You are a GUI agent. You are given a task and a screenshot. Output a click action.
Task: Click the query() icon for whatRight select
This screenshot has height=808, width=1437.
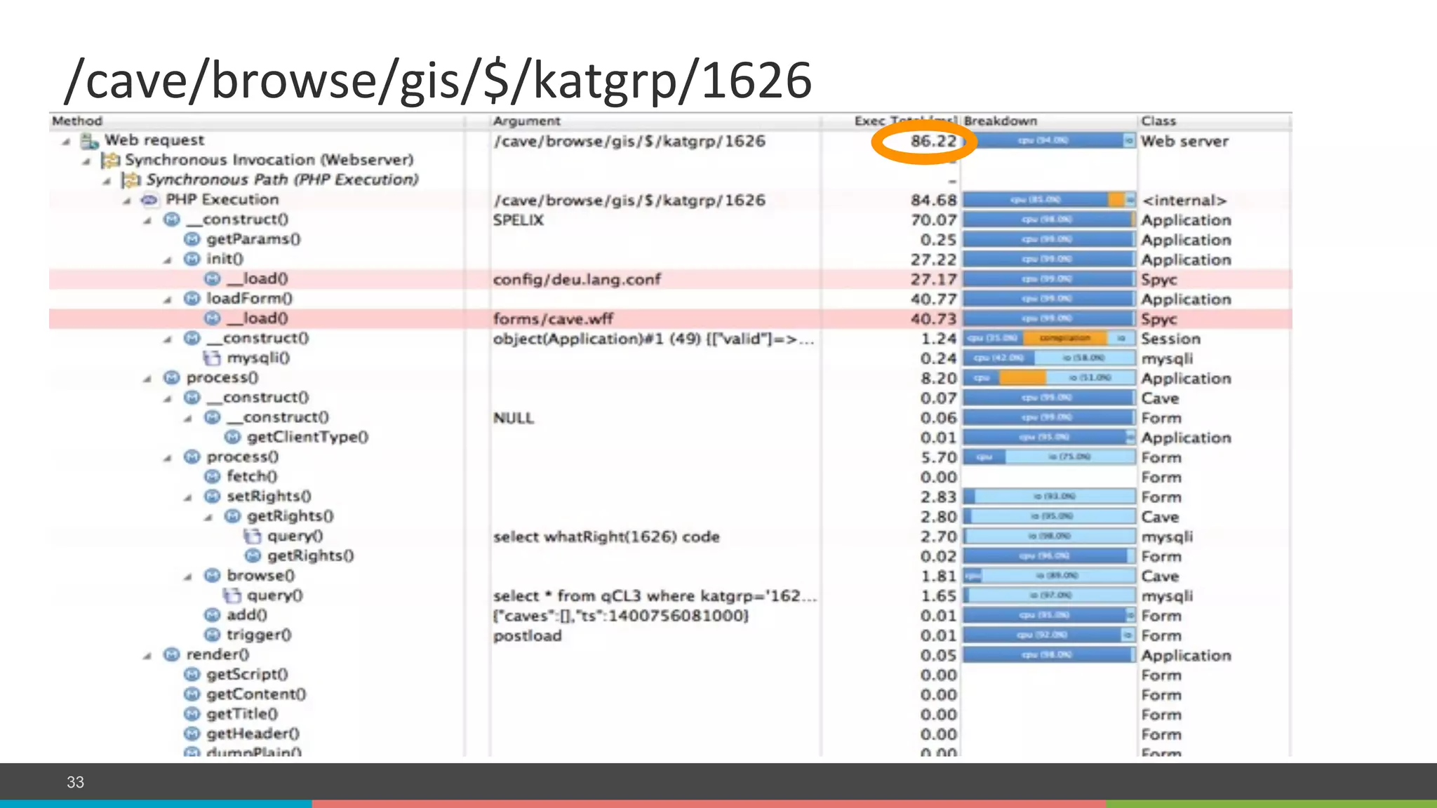pos(253,536)
